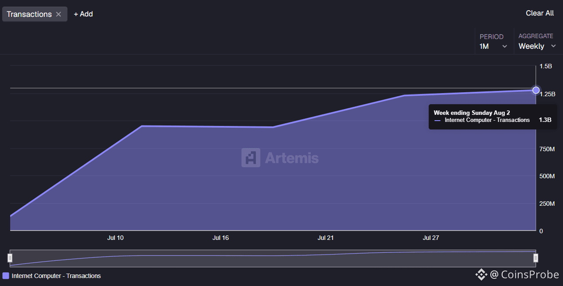Click the Week ending Sunday Aug 2 tooltip title

click(472, 113)
